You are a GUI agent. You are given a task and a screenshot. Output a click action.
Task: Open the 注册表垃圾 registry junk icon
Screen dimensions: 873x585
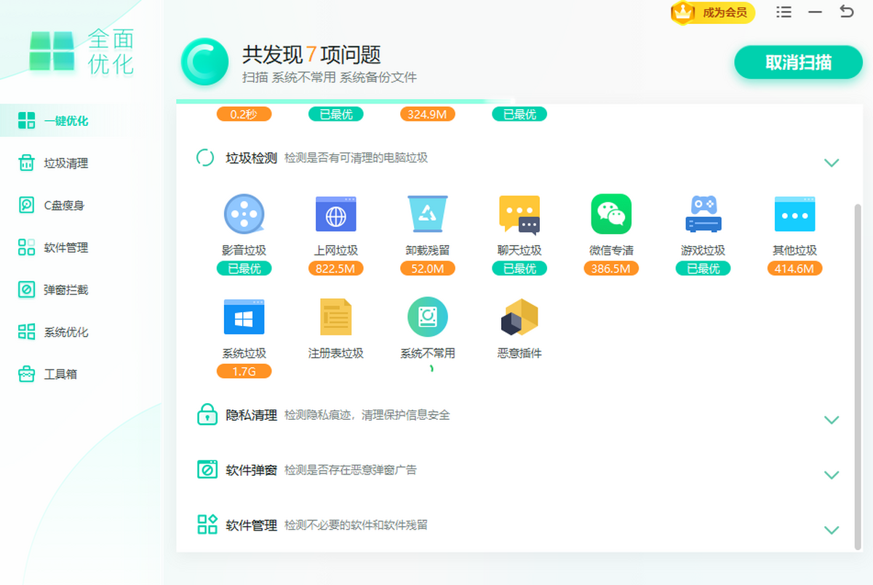335,317
